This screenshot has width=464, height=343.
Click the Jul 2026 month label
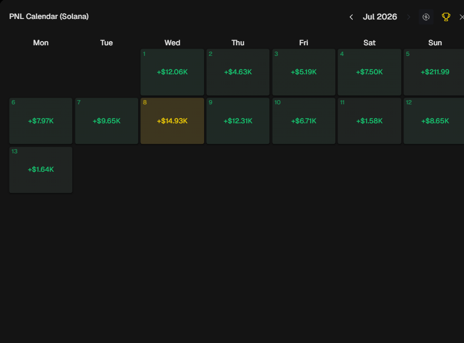[x=380, y=17]
